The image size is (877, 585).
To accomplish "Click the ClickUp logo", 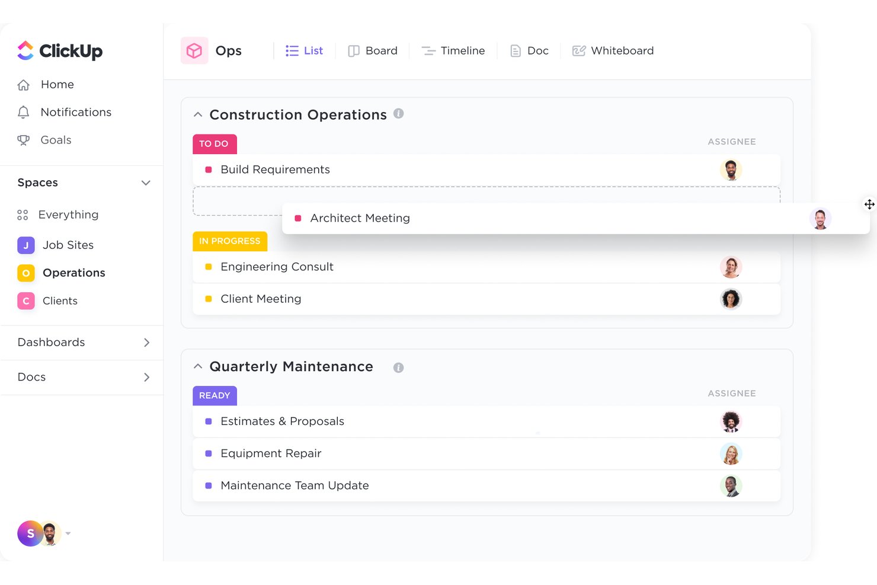I will (x=60, y=51).
